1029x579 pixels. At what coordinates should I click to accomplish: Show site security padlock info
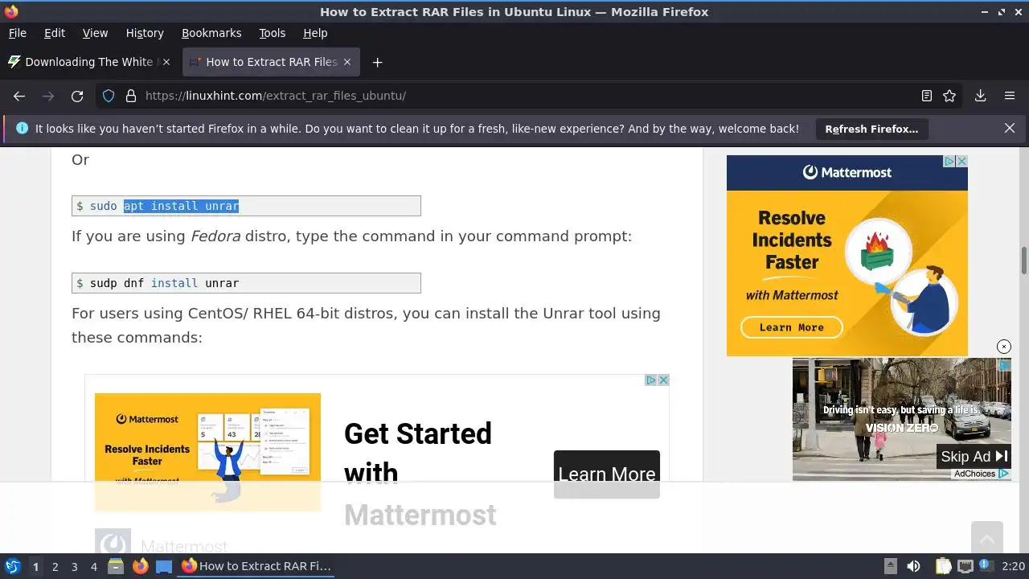[131, 96]
